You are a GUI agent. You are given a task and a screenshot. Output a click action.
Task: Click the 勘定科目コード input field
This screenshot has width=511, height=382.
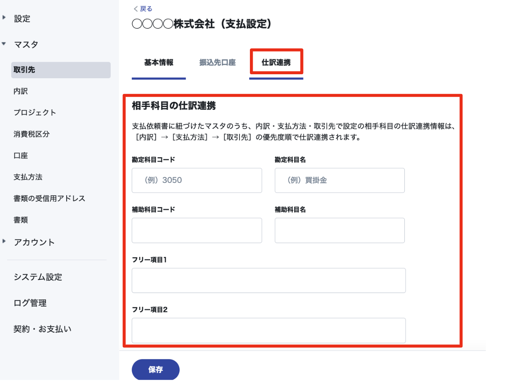click(x=197, y=180)
